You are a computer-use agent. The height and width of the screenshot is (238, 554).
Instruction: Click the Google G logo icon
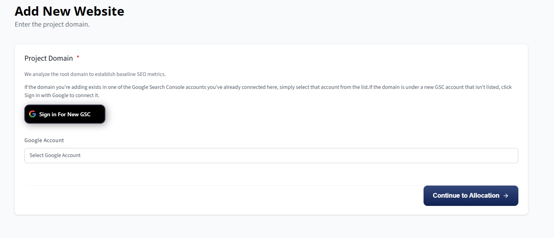pos(33,114)
